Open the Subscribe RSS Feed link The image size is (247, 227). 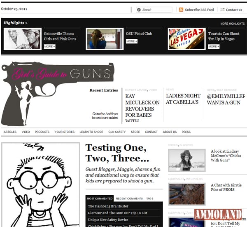coord(199,10)
